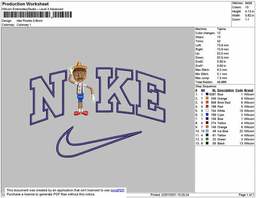Click the zoom value '1:1'
Image resolution: width=256 pixels, height=198 pixels.
(x=247, y=20)
